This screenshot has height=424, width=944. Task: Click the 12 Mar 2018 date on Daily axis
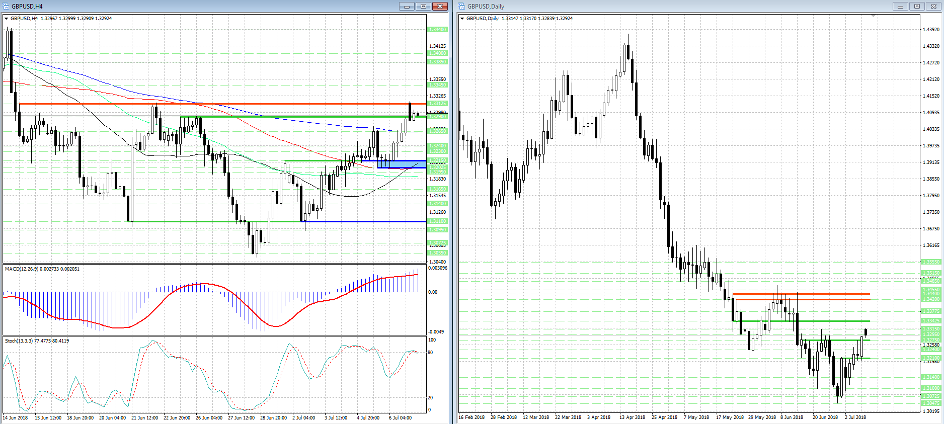(x=536, y=417)
